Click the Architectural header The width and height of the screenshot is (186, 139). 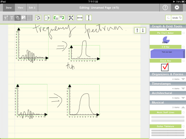tap(167, 93)
